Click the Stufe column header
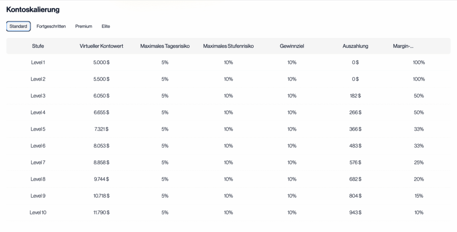457x232 pixels. click(38, 46)
